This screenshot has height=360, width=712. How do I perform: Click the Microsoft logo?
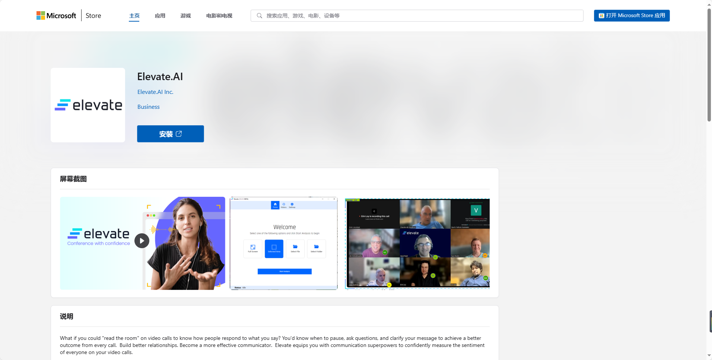pos(56,16)
